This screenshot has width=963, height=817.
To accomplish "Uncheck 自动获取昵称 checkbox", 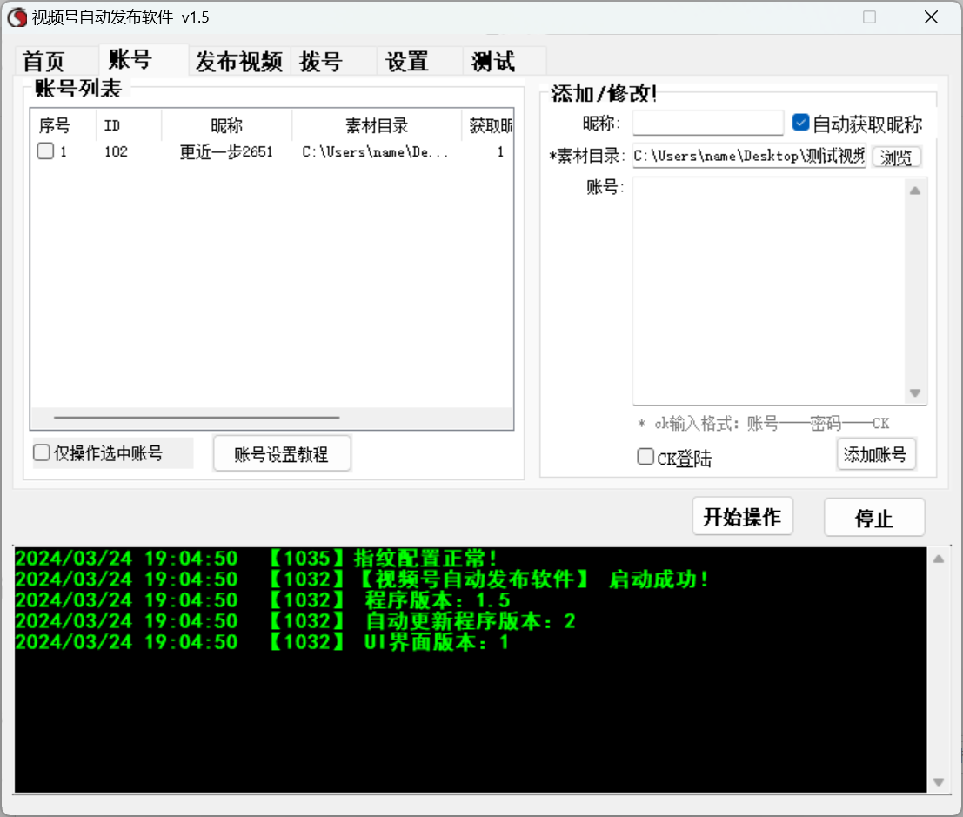I will point(801,124).
